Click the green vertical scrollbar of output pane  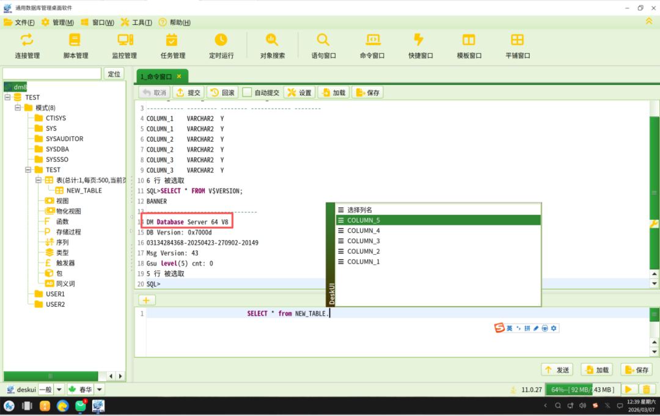tap(654, 192)
